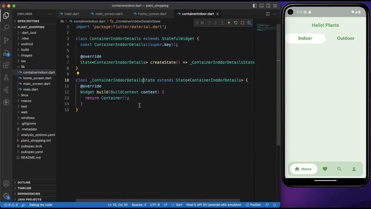Click Debug my code in status bar
371x209 pixels.
[x=41, y=205]
